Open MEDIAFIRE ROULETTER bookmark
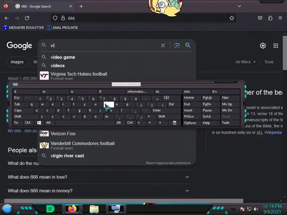Viewport: 287px width, 215px height. (x=24, y=28)
